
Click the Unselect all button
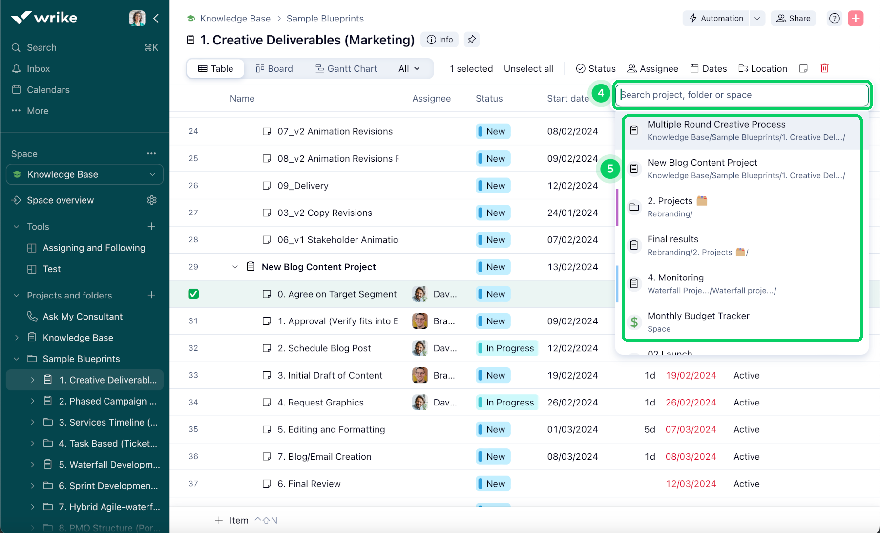pyautogui.click(x=528, y=69)
